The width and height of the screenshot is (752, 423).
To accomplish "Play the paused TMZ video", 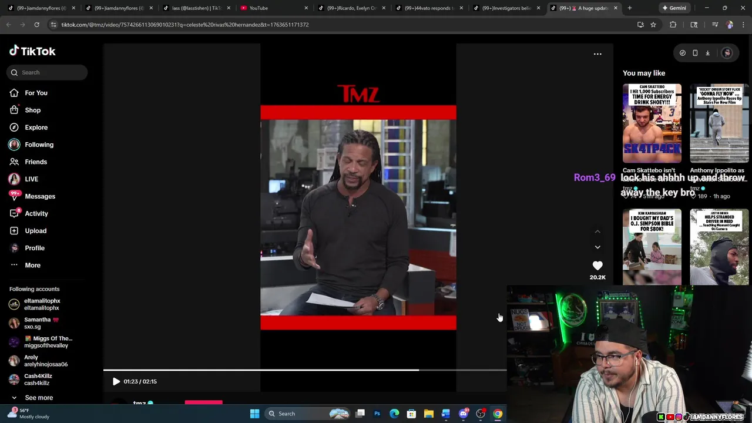I will coord(116,381).
